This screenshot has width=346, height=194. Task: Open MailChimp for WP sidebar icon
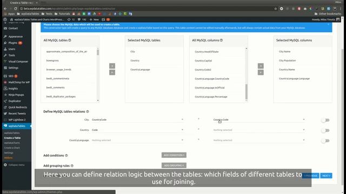pyautogui.click(x=5, y=82)
